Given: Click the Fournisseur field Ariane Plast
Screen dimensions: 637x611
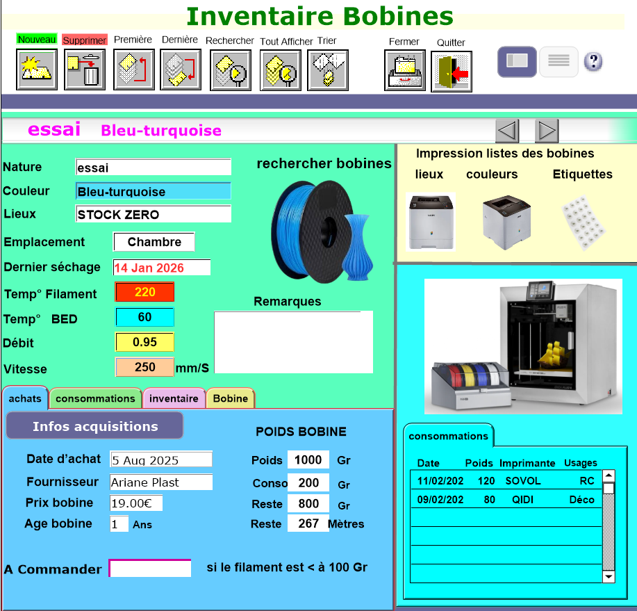Looking at the screenshot, I should coord(161,482).
